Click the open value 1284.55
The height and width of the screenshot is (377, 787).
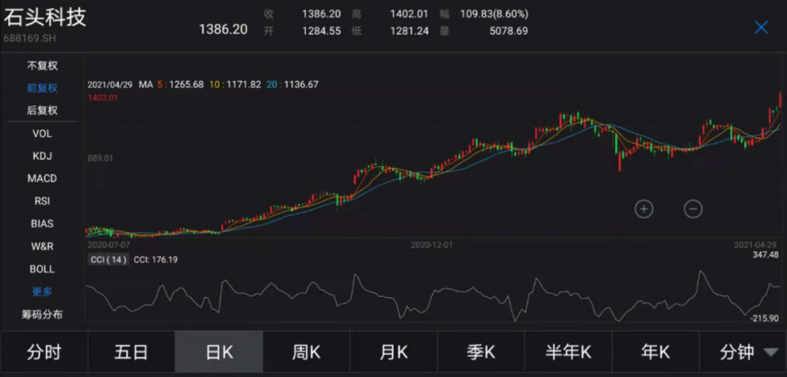point(321,31)
